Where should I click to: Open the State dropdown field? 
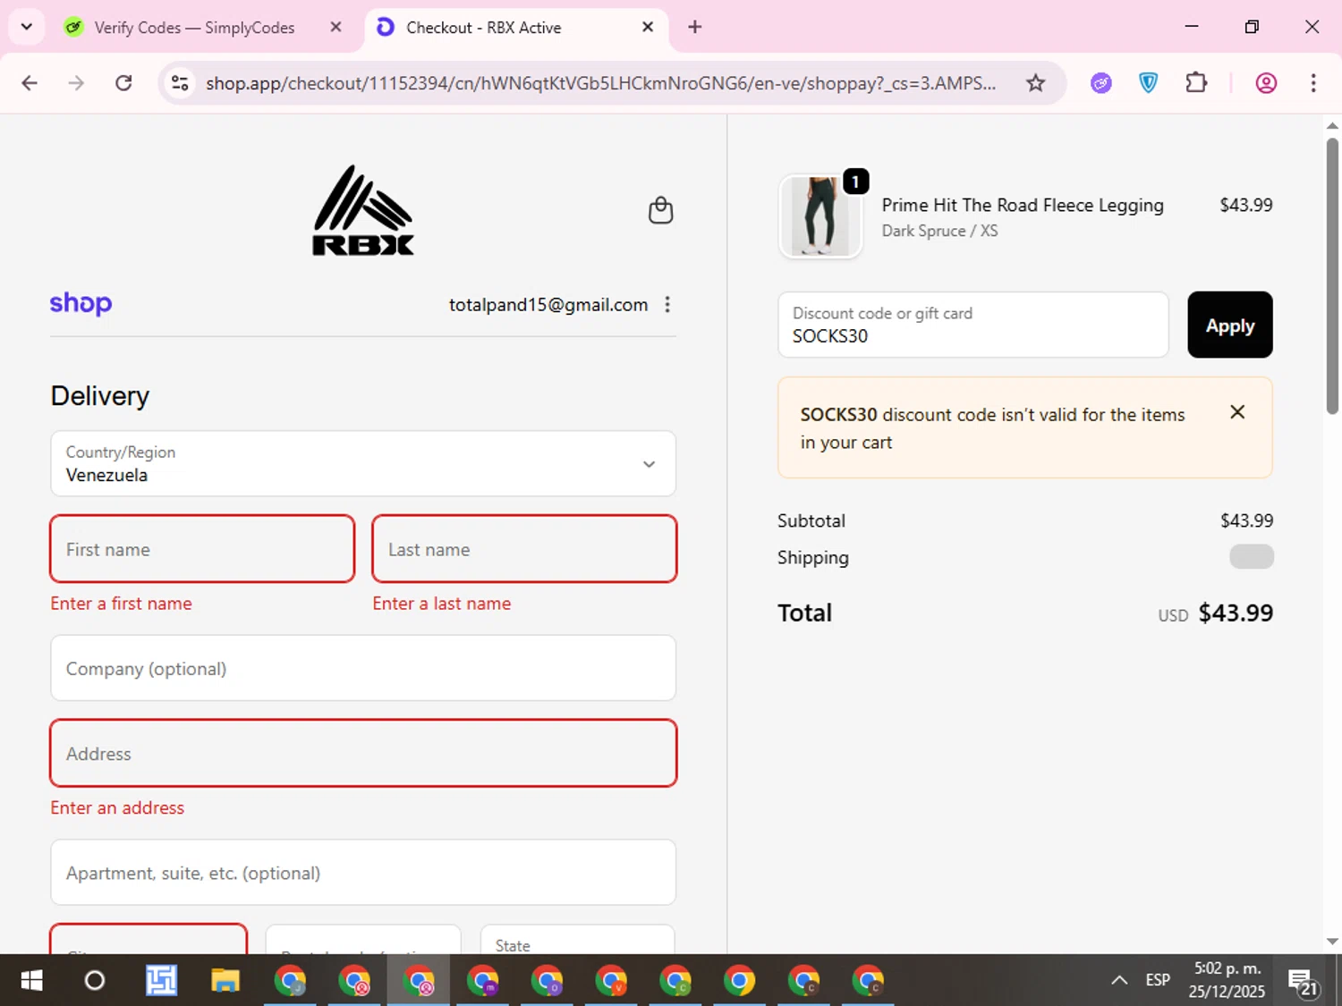pos(577,940)
